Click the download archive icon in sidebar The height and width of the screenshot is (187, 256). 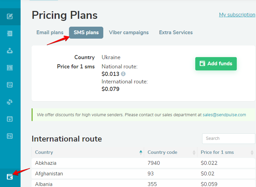click(10, 119)
